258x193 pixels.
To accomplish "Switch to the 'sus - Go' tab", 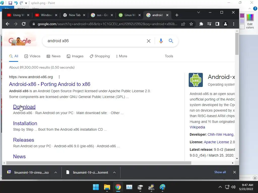I will coord(100,15).
